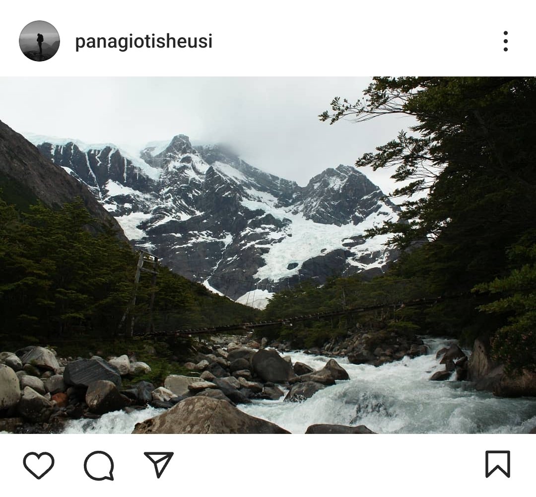The width and height of the screenshot is (536, 497).
Task: Open comments via the speech bubble icon
Action: (99, 465)
